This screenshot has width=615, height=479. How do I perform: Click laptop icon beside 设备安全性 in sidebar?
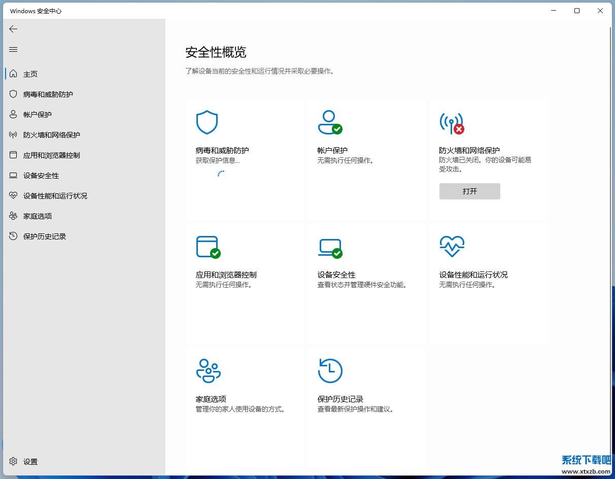[13, 175]
